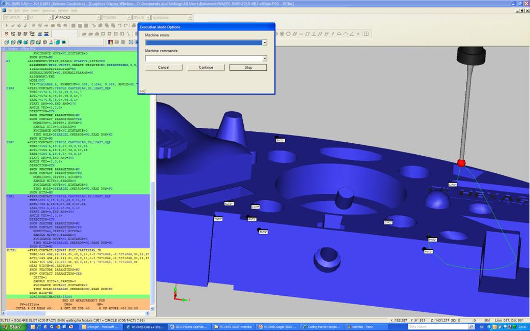This screenshot has width=530, height=331.
Task: Select the PNT4 label in graphics window
Action: pyautogui.click(x=263, y=232)
